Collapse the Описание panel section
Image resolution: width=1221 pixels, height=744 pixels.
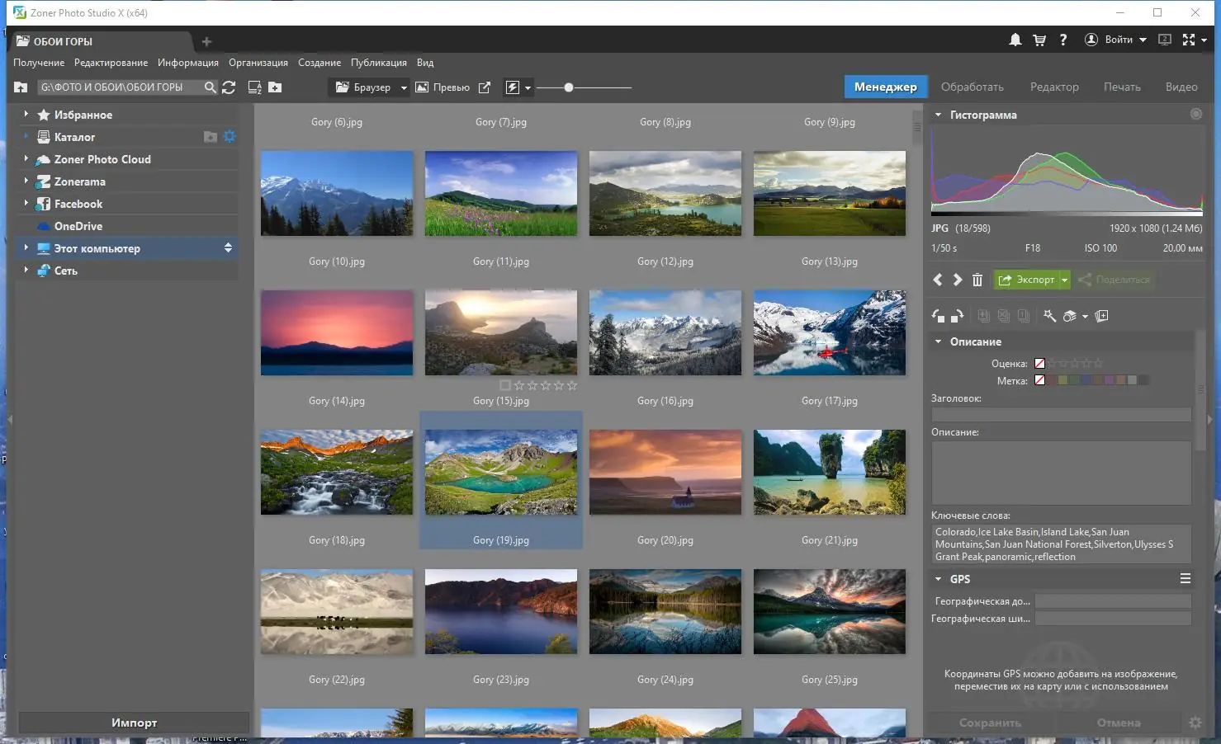938,341
